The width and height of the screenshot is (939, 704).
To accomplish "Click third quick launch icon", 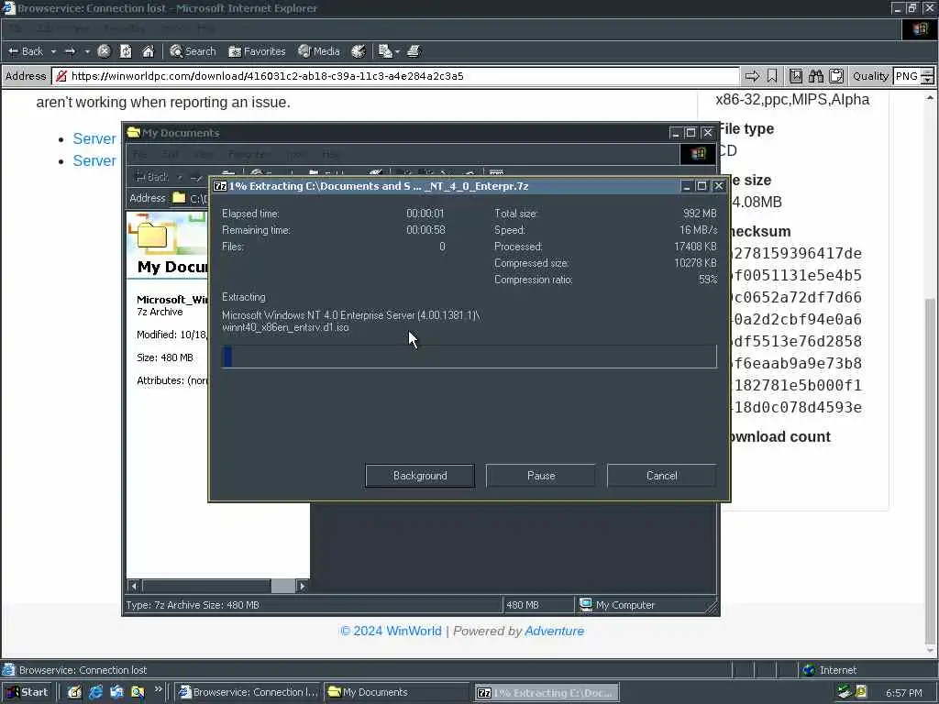I will tap(116, 692).
